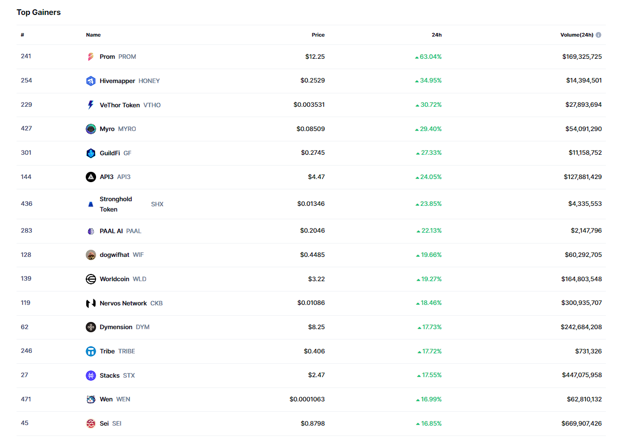The height and width of the screenshot is (437, 626).
Task: Click the Sei volume $669,907,426
Action: [582, 424]
